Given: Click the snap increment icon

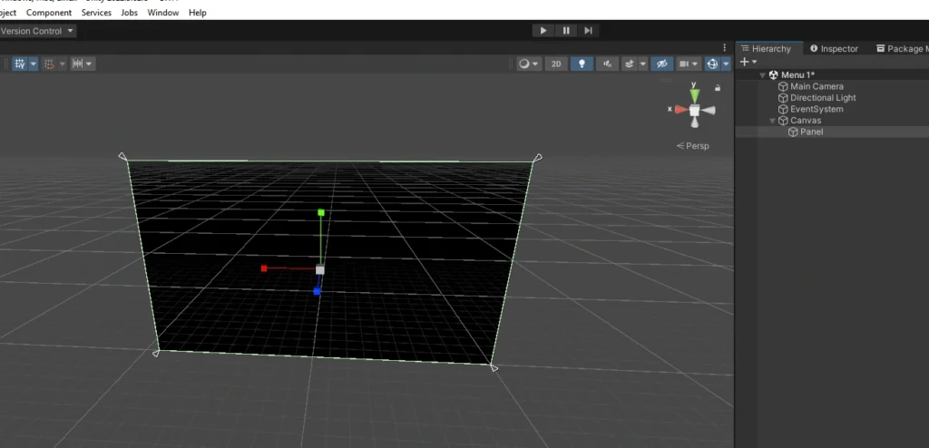Looking at the screenshot, I should pos(78,63).
